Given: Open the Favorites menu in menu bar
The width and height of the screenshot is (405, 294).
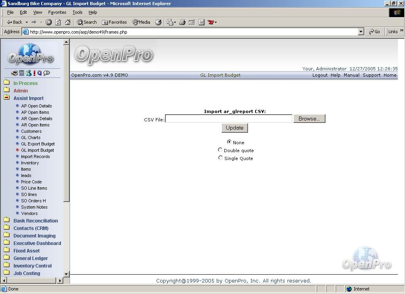Looking at the screenshot, I should coord(57,12).
